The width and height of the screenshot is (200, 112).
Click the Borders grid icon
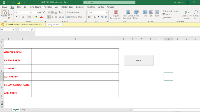pyautogui.click(x=29, y=17)
